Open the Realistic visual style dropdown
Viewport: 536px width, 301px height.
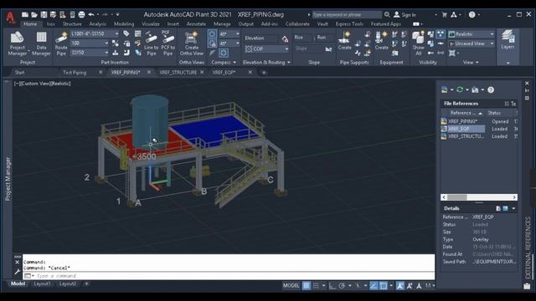492,34
